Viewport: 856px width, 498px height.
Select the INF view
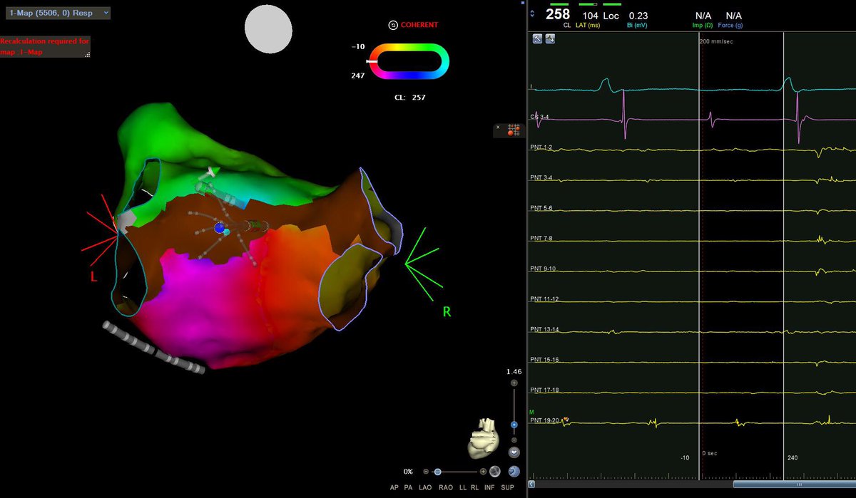pos(489,487)
